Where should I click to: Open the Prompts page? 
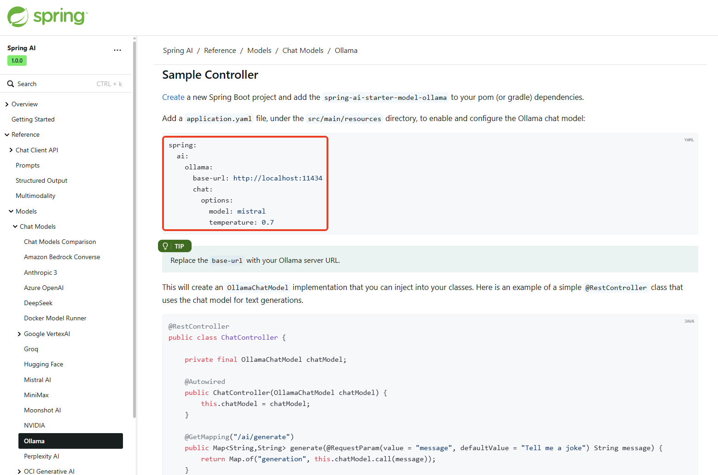tap(28, 165)
